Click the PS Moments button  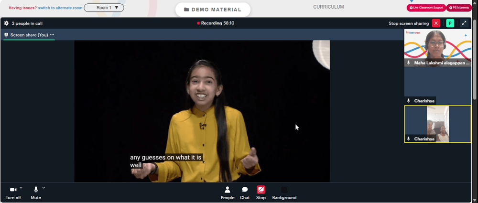click(459, 8)
